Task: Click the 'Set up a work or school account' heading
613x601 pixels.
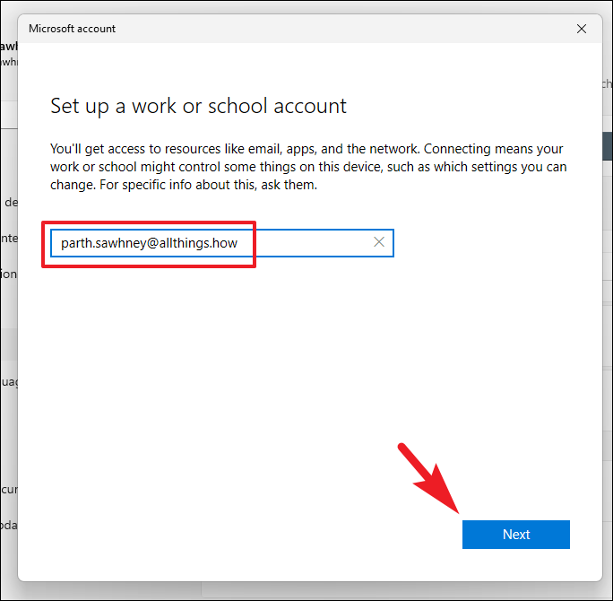Action: [x=198, y=106]
